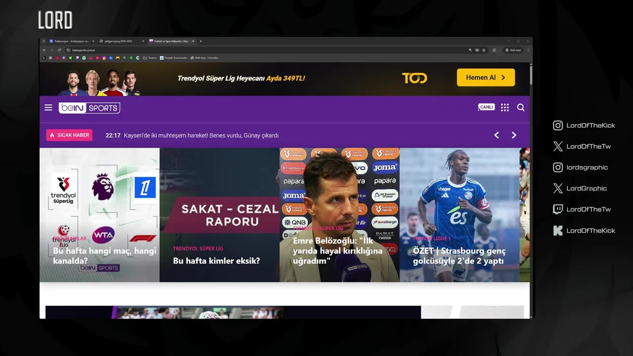Open the green Kick bookmark icon

pyautogui.click(x=71, y=58)
